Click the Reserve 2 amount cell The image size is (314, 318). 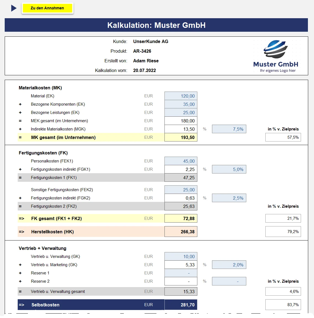181,281
